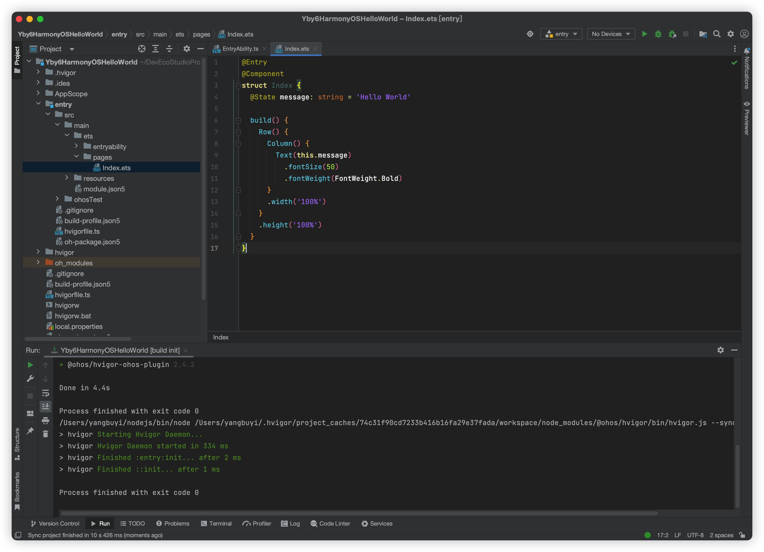Toggle Scroll to End in Run console
This screenshot has height=552, width=764.
click(46, 407)
